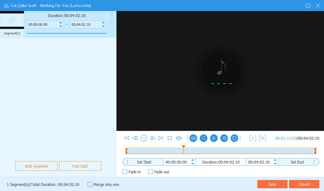The width and height of the screenshot is (324, 191).
Task: Step forward one frame
Action: coord(153,138)
